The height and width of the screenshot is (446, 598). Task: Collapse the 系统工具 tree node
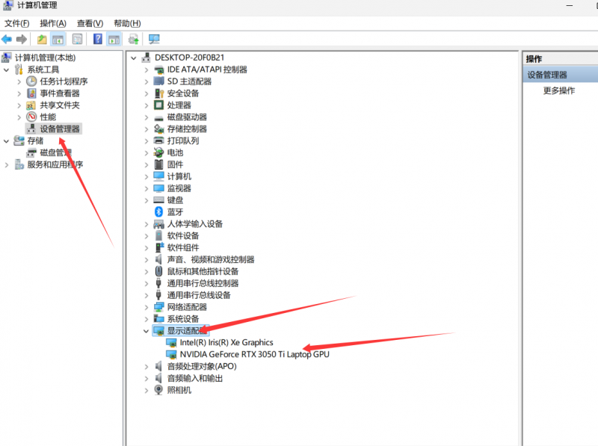pyautogui.click(x=7, y=69)
